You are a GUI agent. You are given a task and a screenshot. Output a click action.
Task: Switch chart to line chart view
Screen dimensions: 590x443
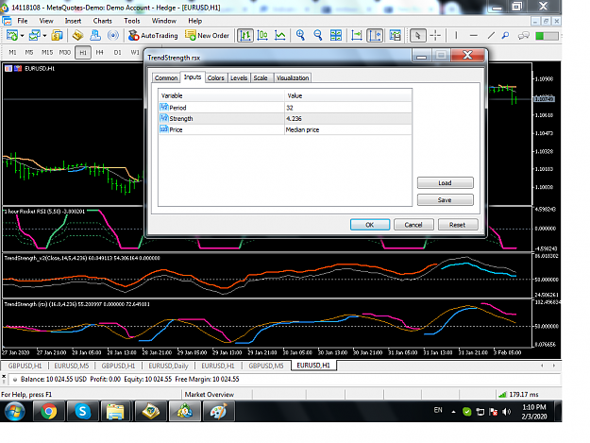click(280, 35)
